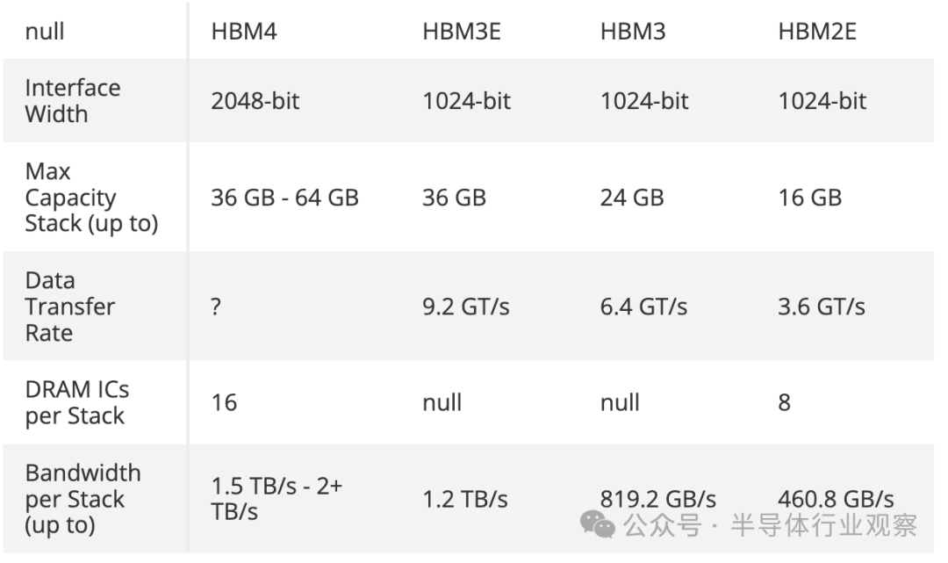Click the 半导体行业观察 watermark text
948x563 pixels.
[824, 525]
